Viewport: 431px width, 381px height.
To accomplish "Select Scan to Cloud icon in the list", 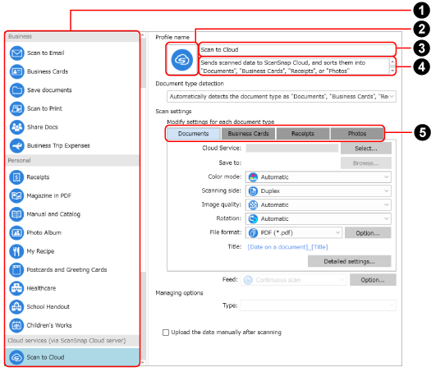I will click(16, 357).
